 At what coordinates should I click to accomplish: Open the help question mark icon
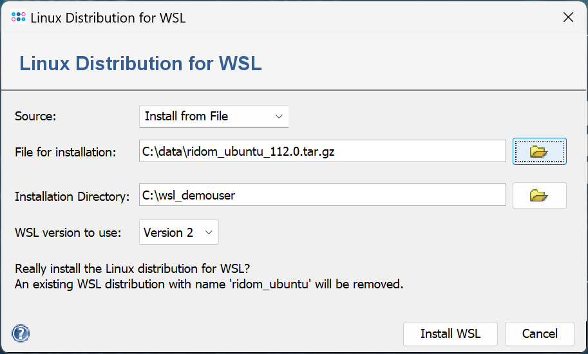point(21,333)
